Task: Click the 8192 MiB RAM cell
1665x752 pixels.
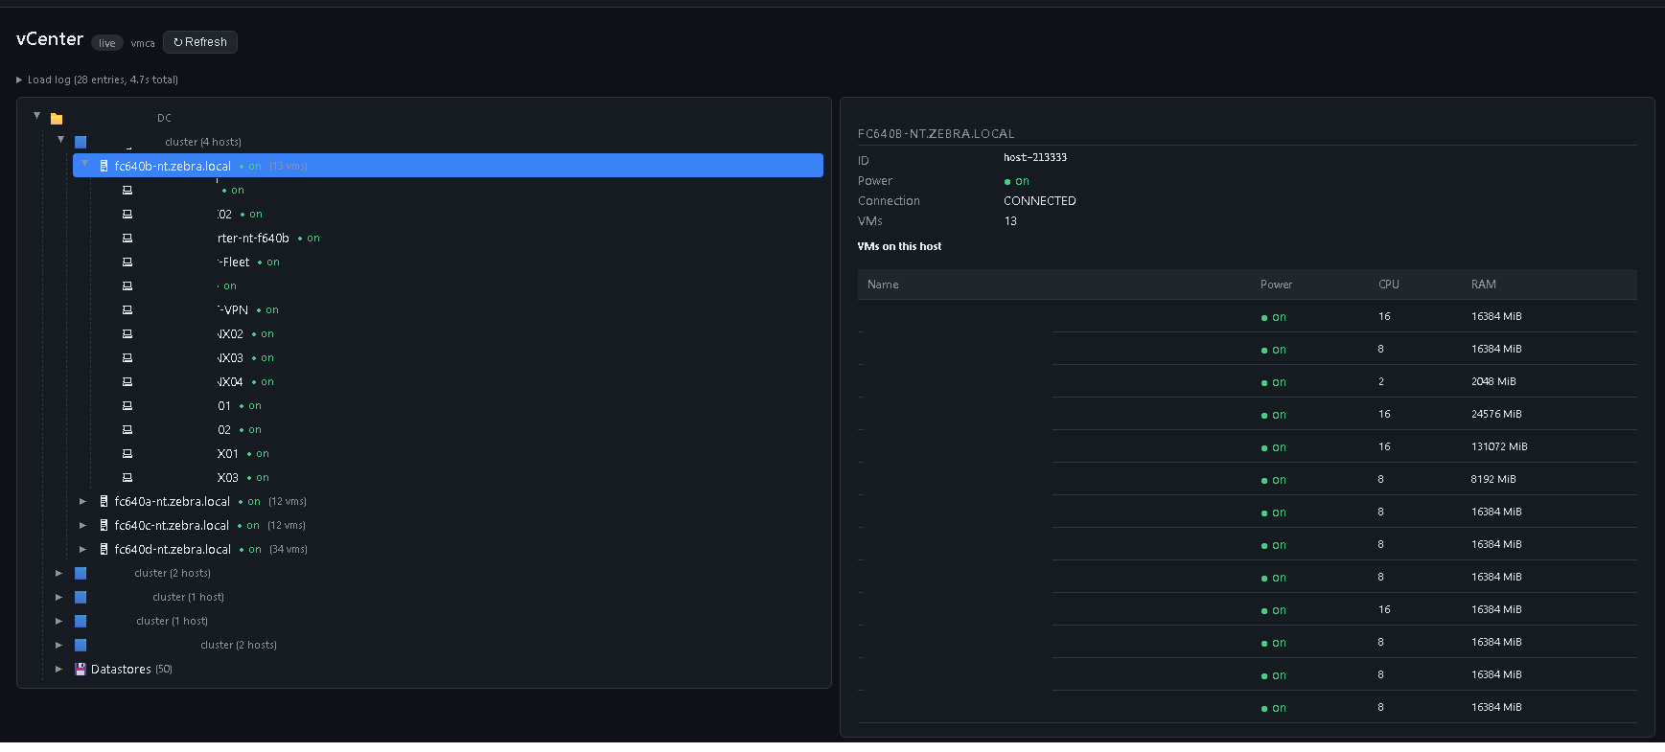Action: tap(1493, 479)
